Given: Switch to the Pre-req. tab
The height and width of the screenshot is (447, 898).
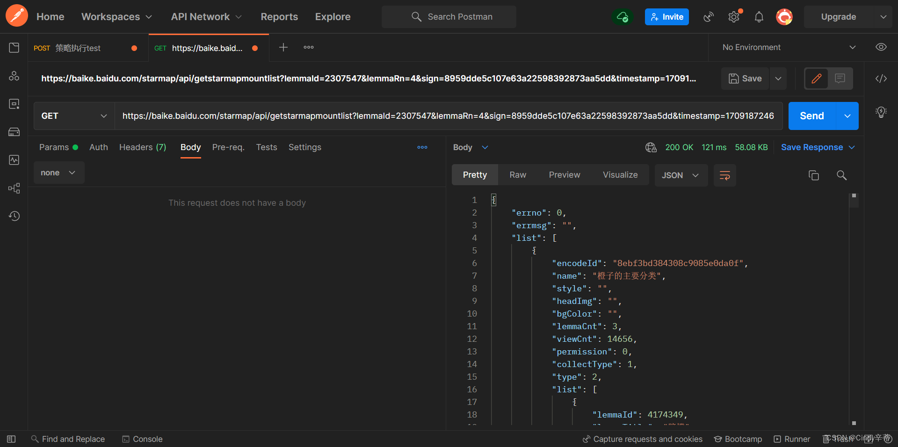Looking at the screenshot, I should pyautogui.click(x=228, y=147).
